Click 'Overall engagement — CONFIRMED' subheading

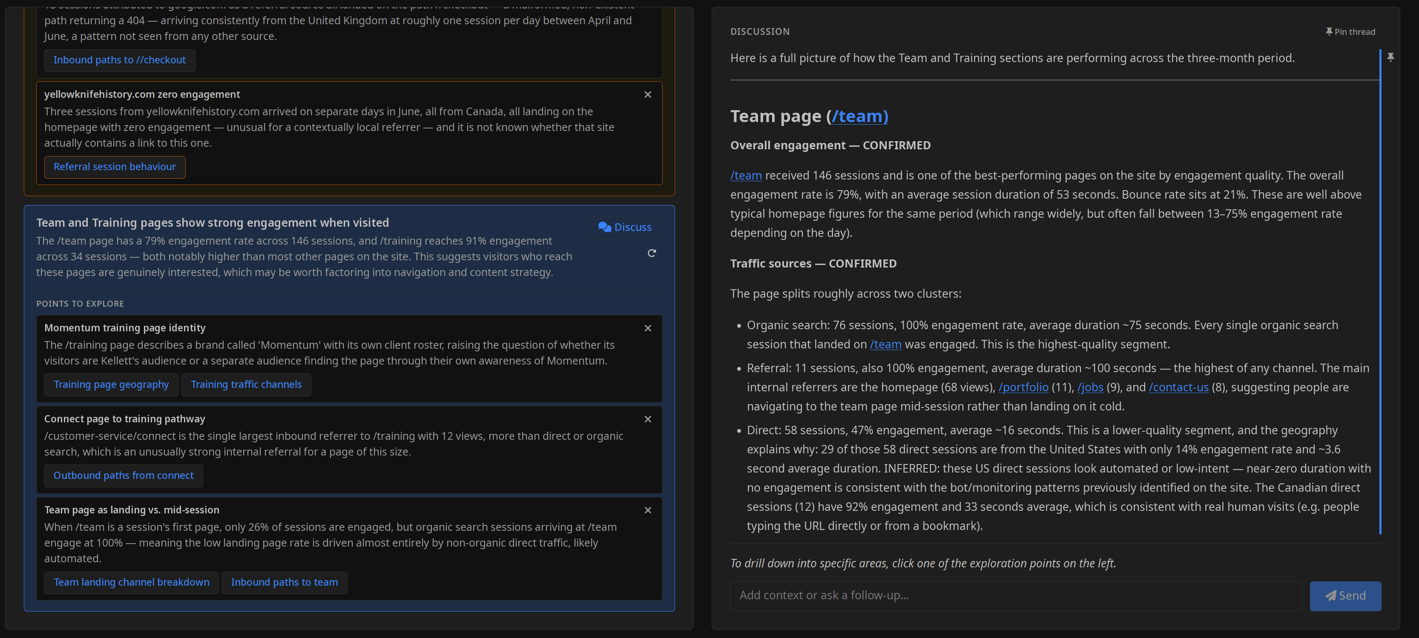tap(830, 145)
